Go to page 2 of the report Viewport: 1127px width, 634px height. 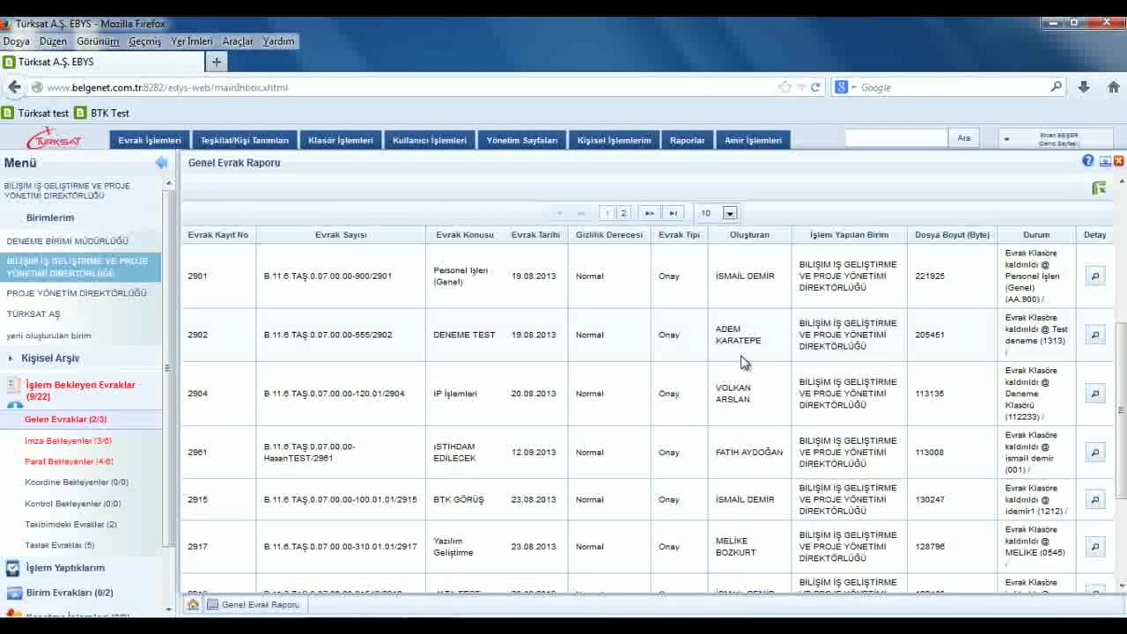pos(623,213)
